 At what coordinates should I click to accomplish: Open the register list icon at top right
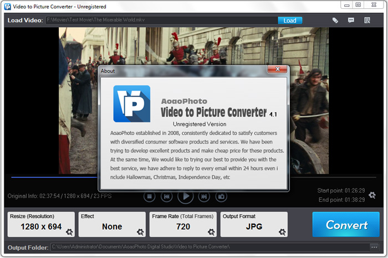tap(367, 21)
